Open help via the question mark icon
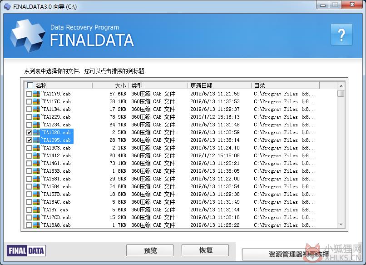The image size is (366, 265). tap(341, 35)
